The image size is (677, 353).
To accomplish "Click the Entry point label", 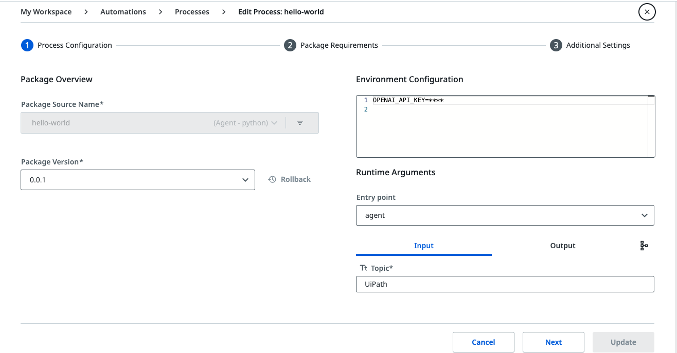I will (376, 197).
